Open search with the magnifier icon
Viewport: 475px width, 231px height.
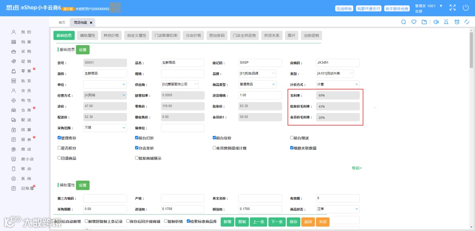click(403, 22)
